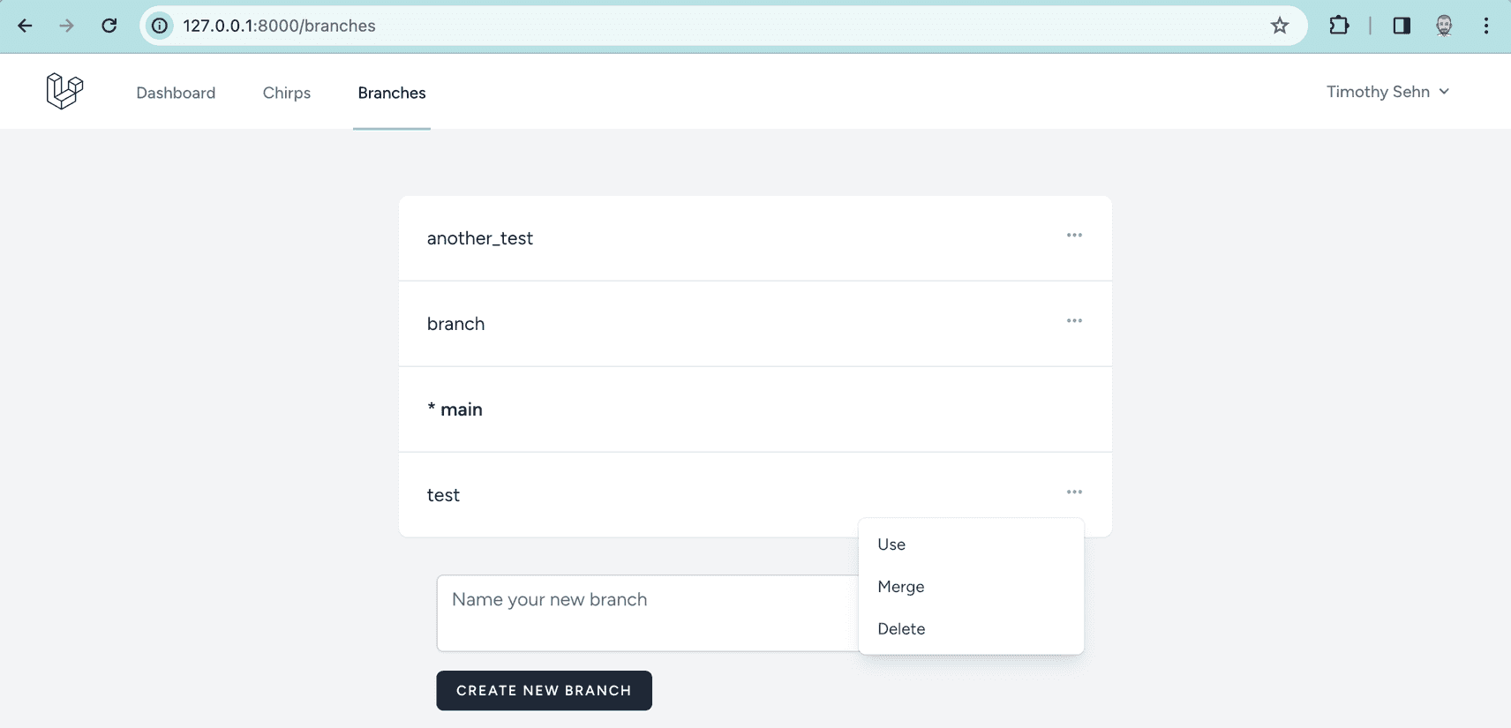Open the Dashboard navigation link
Viewport: 1511px width, 728px height.
tap(176, 93)
